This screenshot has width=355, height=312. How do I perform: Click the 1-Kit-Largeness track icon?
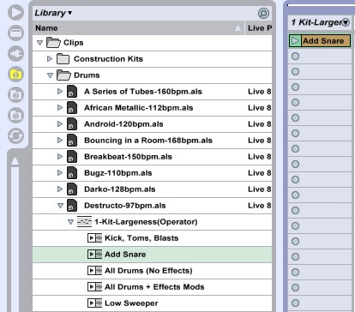pyautogui.click(x=84, y=222)
